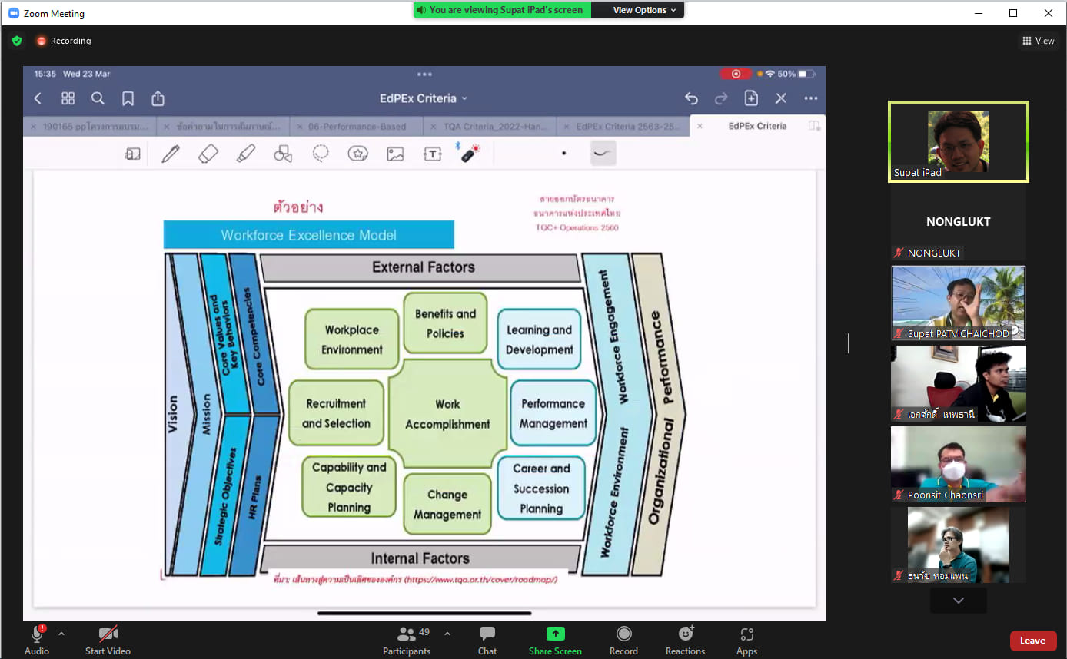The height and width of the screenshot is (659, 1067).
Task: Open Reactions in the Zoom toolbar
Action: pyautogui.click(x=685, y=641)
